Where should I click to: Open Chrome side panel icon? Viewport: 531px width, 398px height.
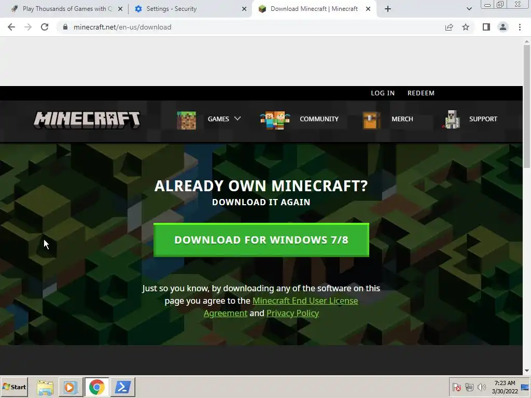(486, 27)
